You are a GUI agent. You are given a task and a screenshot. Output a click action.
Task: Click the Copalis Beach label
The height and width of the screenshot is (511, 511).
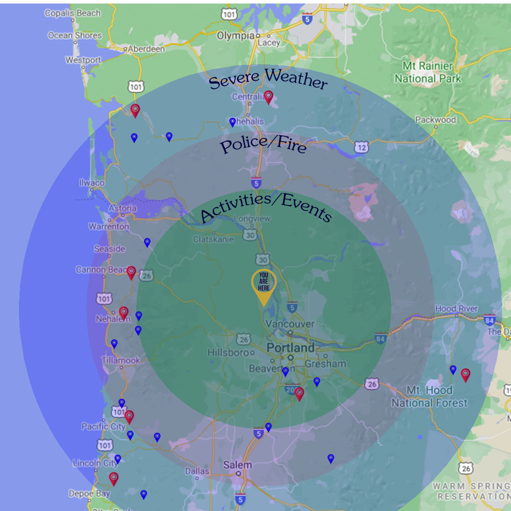click(72, 13)
